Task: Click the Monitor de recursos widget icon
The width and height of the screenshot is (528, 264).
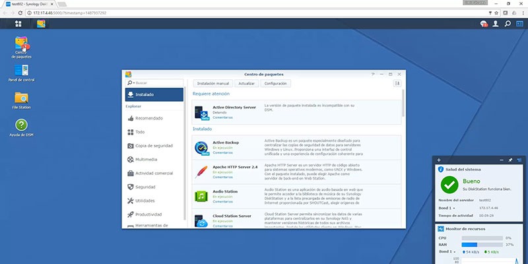Action: (441, 228)
